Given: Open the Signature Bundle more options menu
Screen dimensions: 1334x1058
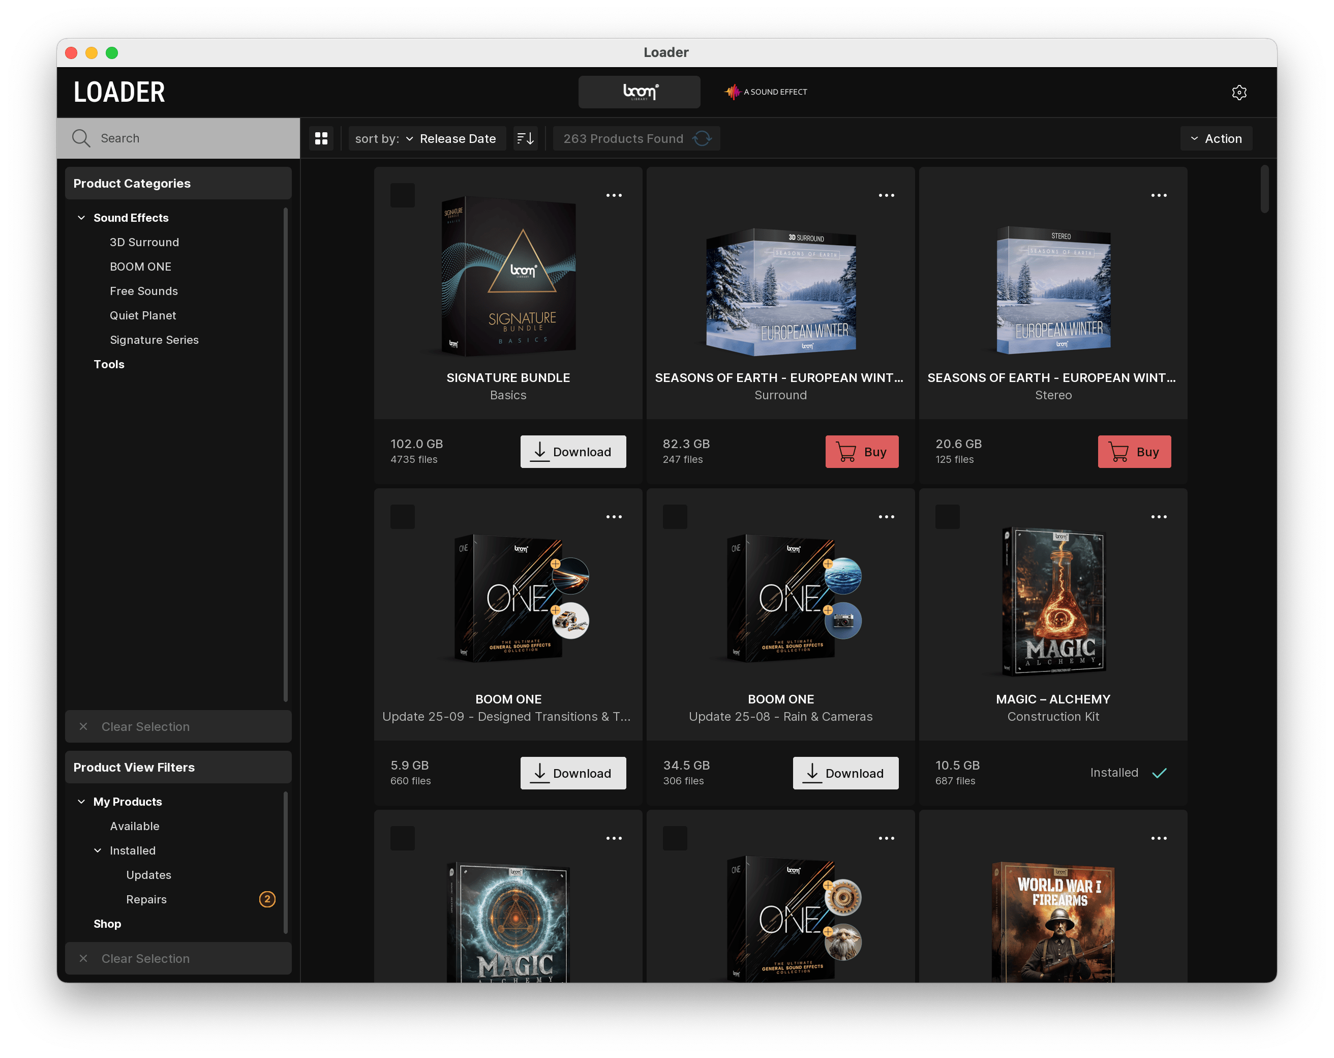Looking at the screenshot, I should 614,195.
